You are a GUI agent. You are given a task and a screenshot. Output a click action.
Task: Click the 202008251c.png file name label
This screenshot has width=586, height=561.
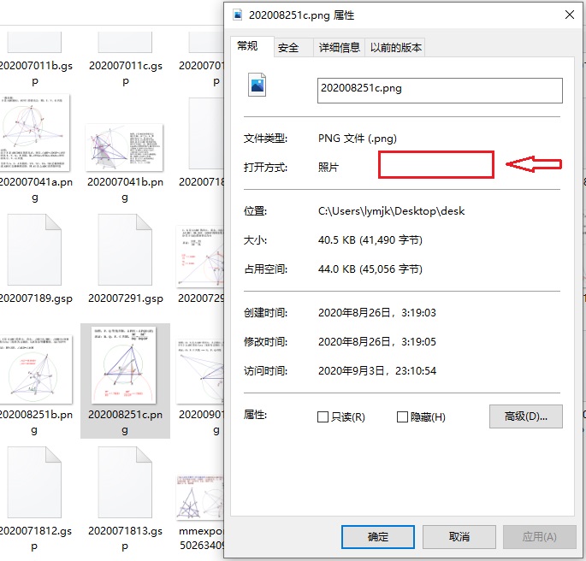click(125, 422)
